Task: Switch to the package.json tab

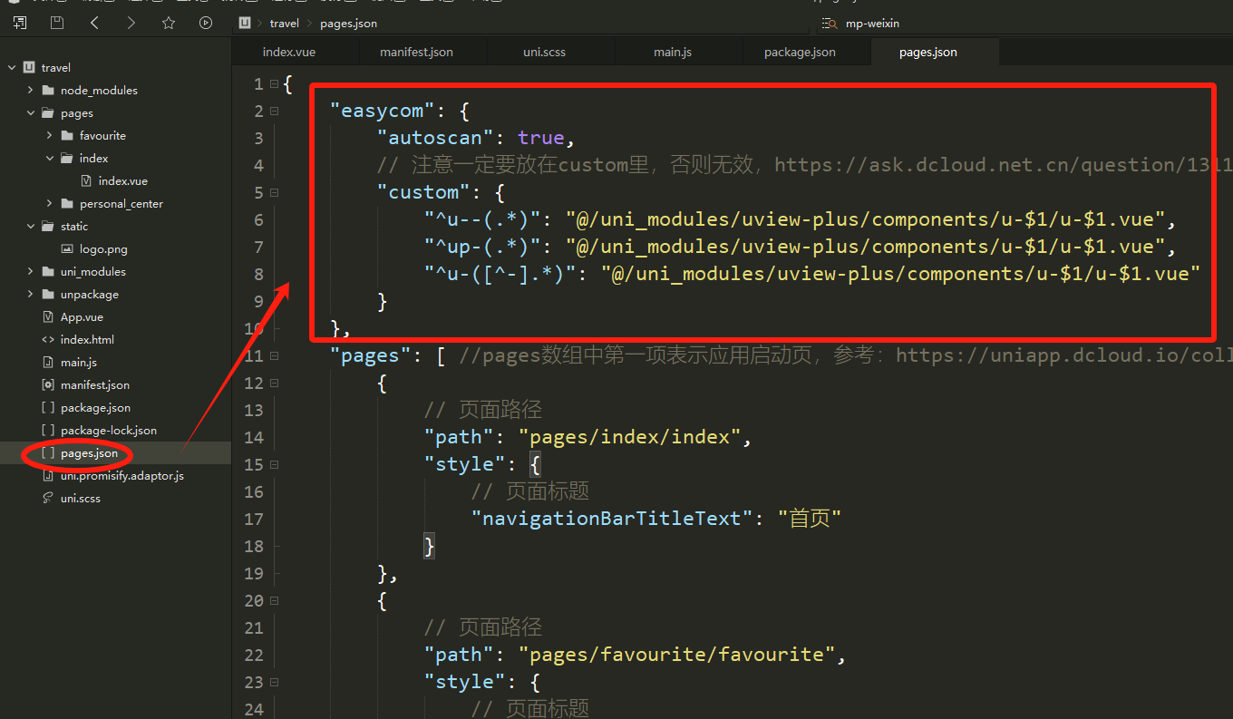Action: pyautogui.click(x=799, y=53)
